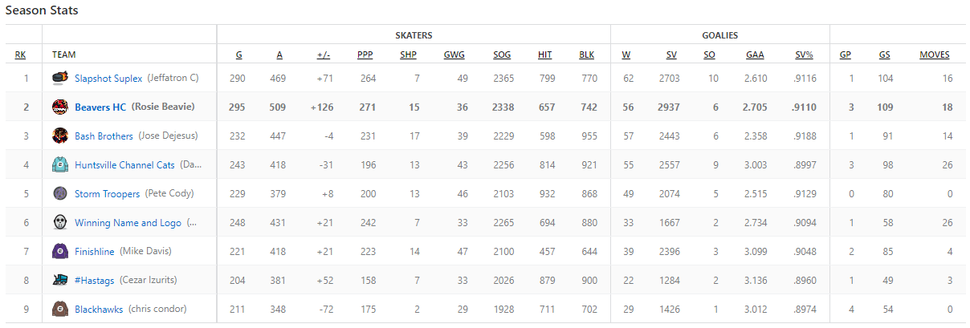Image resolution: width=970 pixels, height=328 pixels.
Task: Open the Slapshot Suplex team page
Action: (x=108, y=79)
